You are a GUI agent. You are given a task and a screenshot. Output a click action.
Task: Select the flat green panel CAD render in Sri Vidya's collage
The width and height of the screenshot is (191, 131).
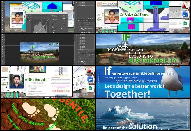tap(130, 8)
